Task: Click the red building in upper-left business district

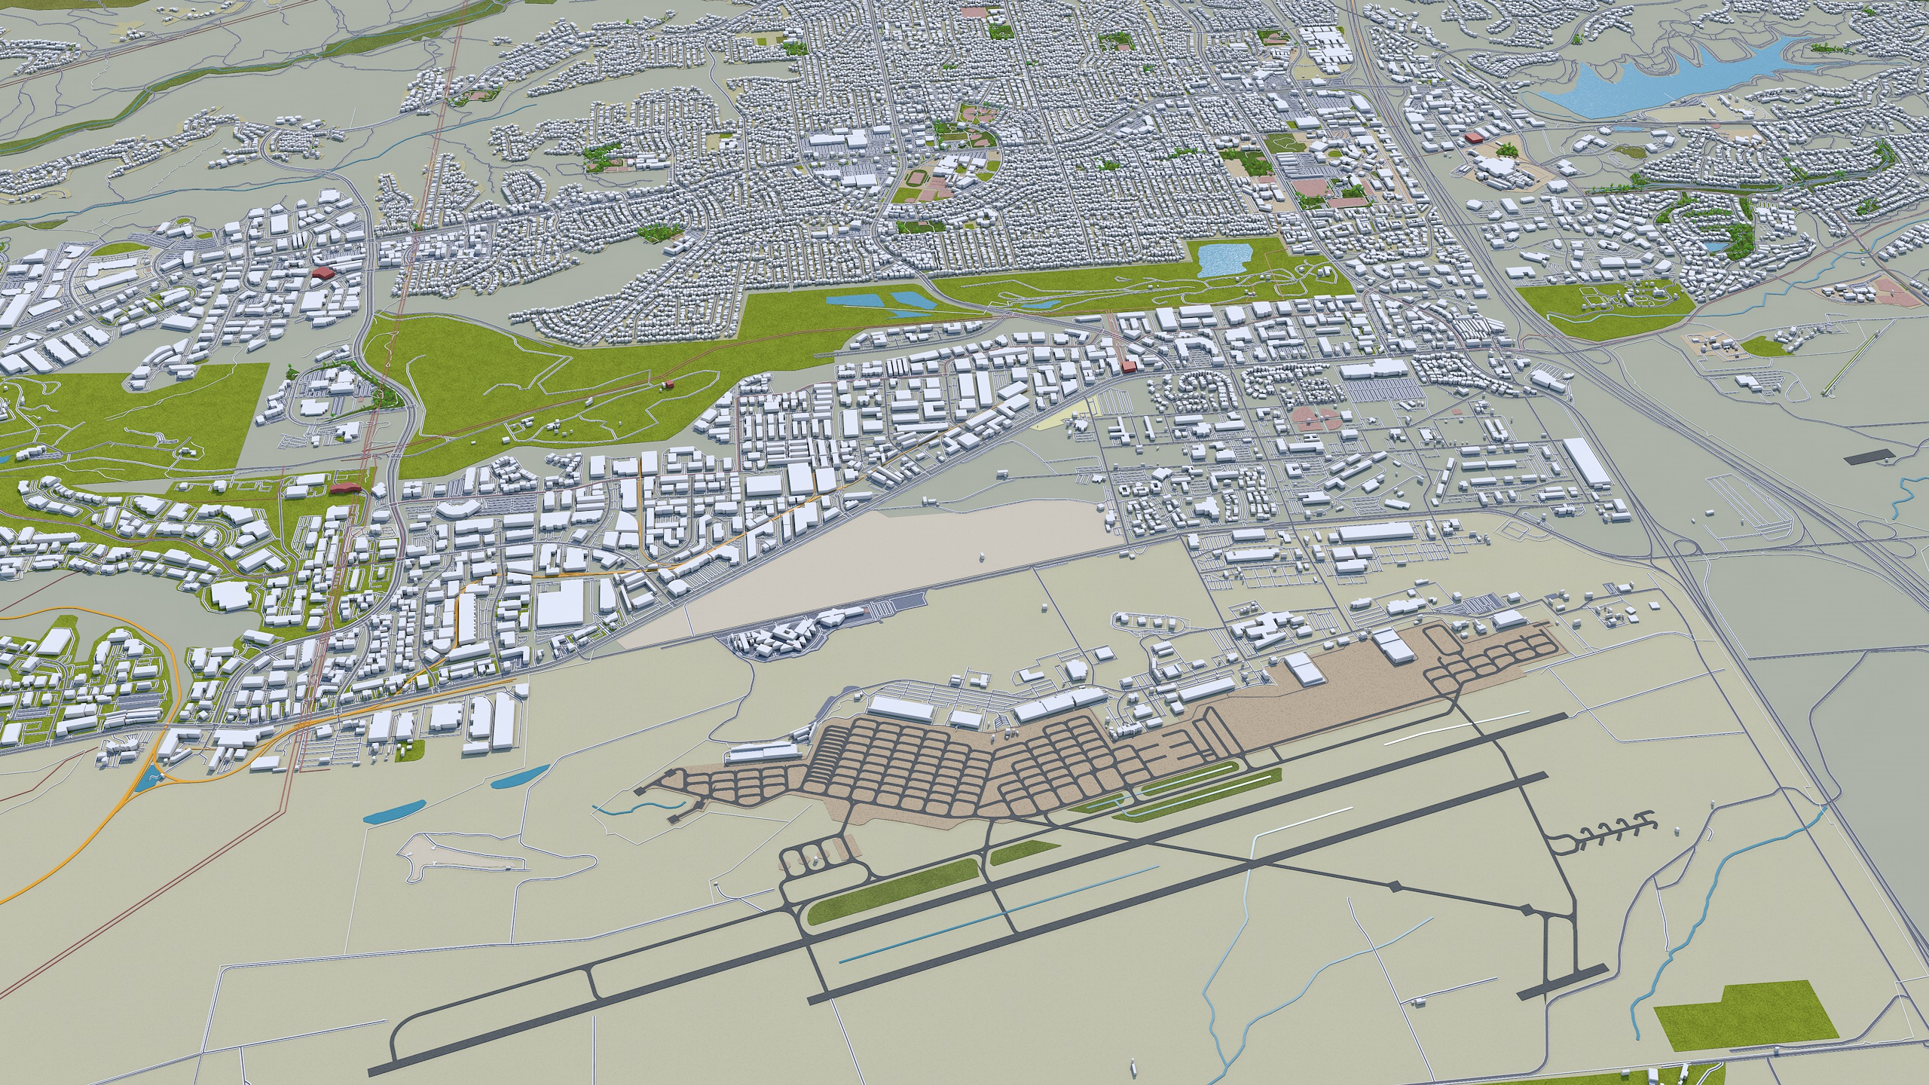Action: (324, 272)
